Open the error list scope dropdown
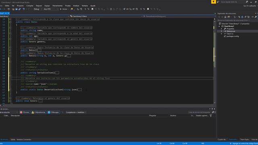The height and width of the screenshot is (145, 258). click(9, 112)
